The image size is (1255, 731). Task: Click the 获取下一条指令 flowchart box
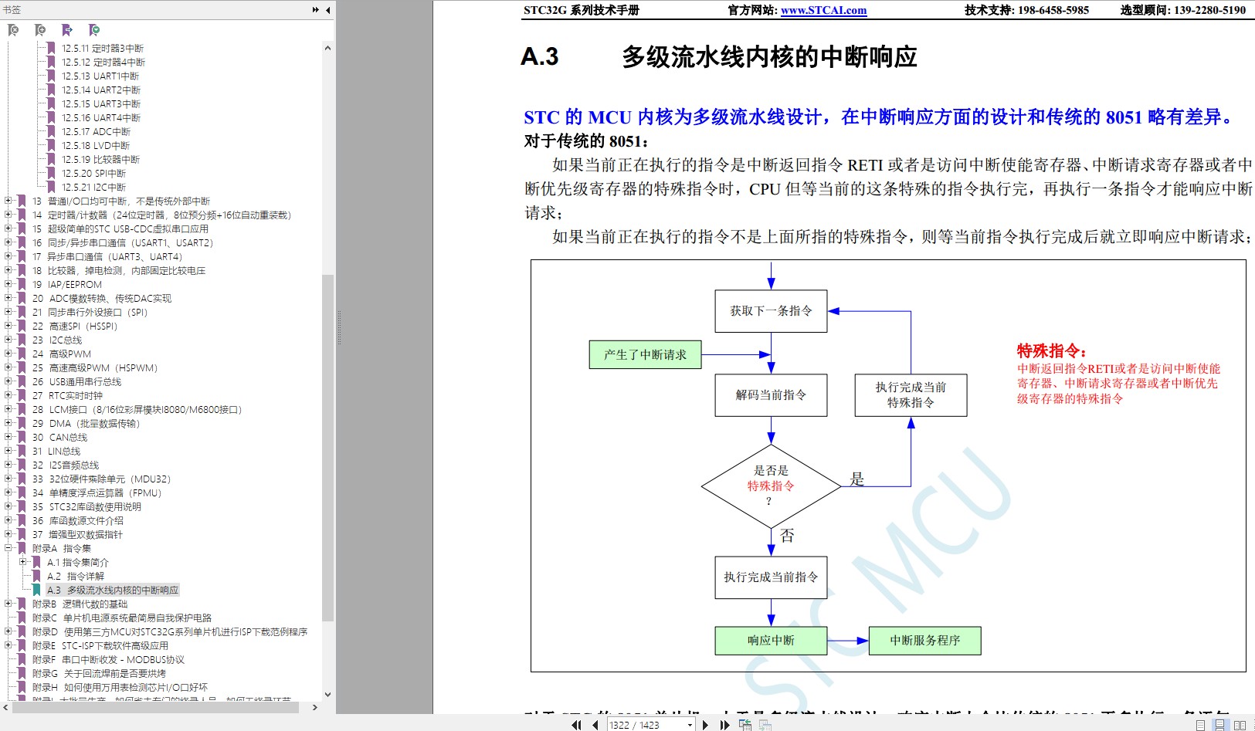[x=771, y=311]
